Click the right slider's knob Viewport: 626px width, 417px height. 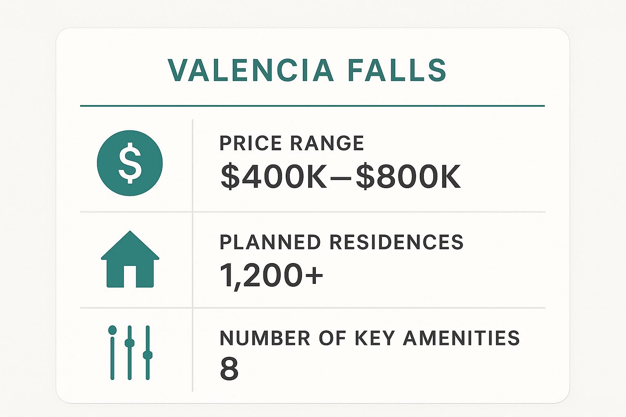[148, 355]
